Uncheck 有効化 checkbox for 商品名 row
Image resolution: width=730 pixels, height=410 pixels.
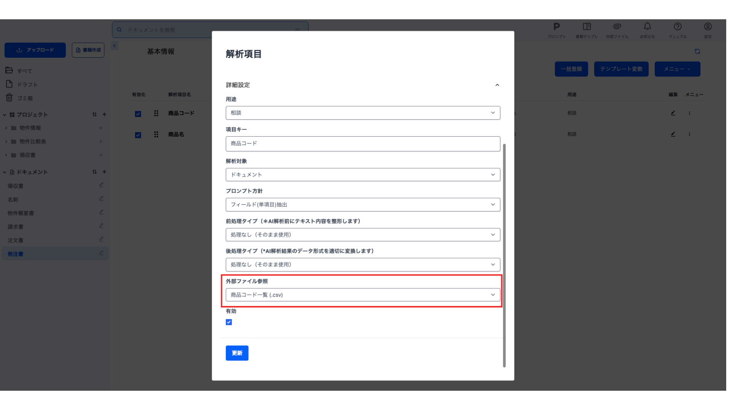[x=138, y=135]
